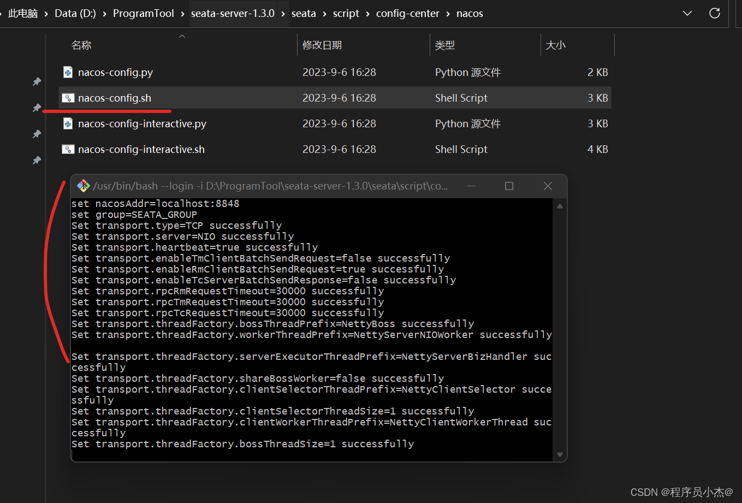This screenshot has width=742, height=503.
Task: Click terminal line 'Set transport.server=NIO successfully'
Action: [182, 236]
